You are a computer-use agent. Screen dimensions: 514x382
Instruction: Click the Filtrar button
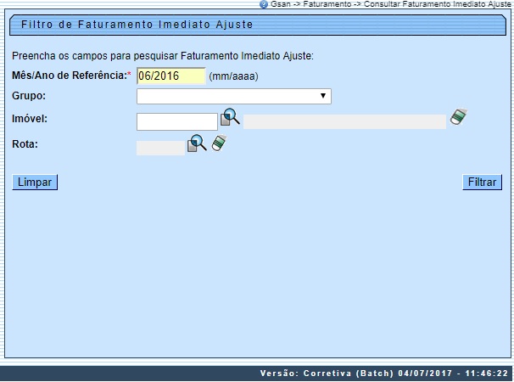(483, 183)
